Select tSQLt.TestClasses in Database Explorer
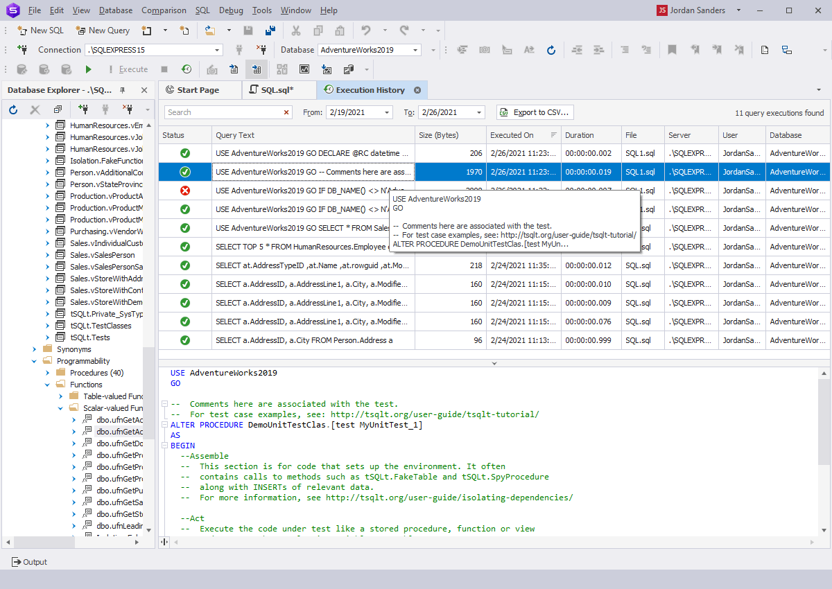The width and height of the screenshot is (832, 589). click(x=100, y=326)
